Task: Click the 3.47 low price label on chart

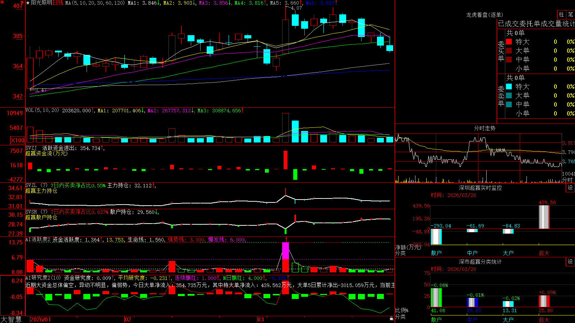Action: tap(41, 90)
